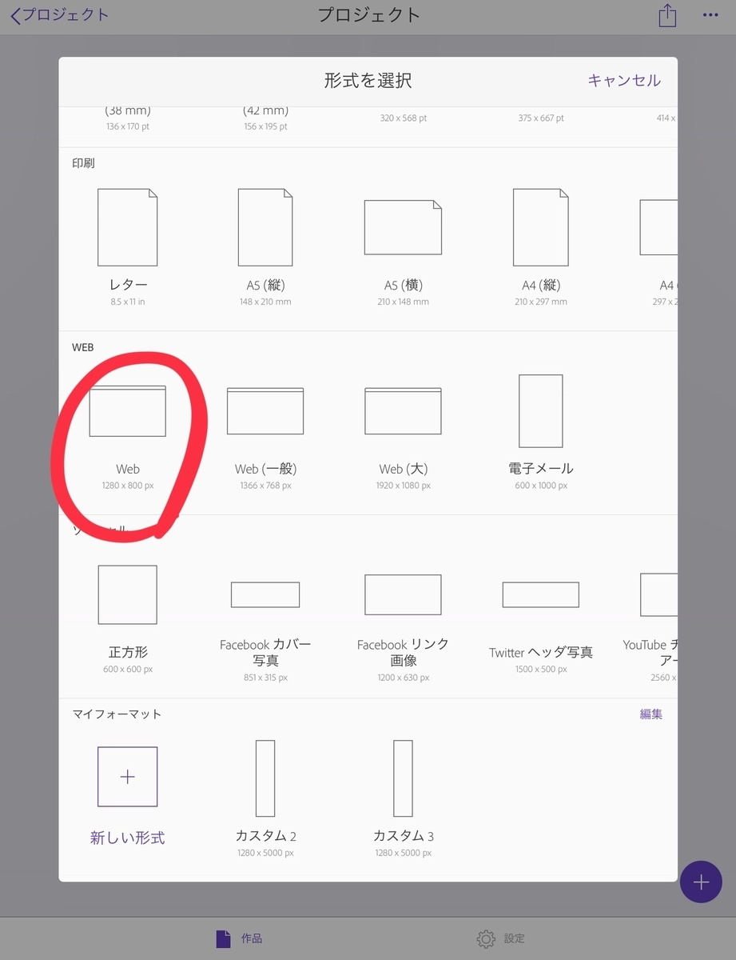Screen dimensions: 736x960
Task: Tap 新しい形式 to create custom format
Action: (x=127, y=776)
